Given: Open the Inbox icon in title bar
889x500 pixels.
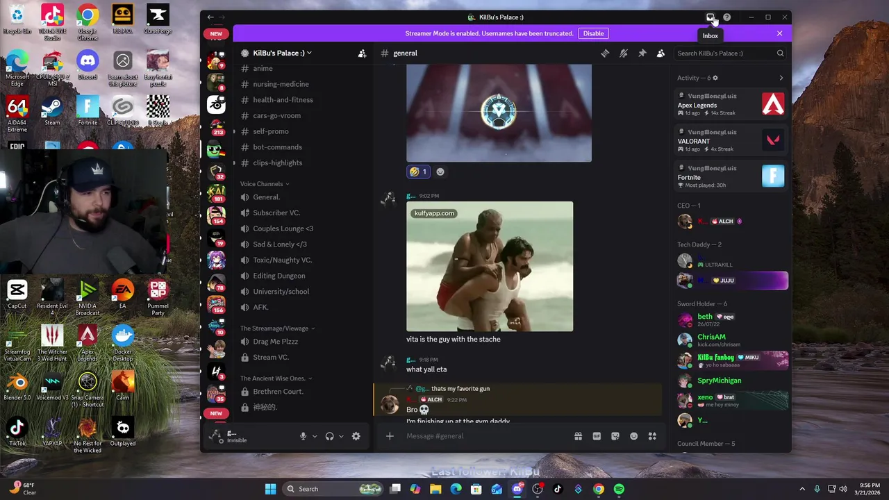Looking at the screenshot, I should click(710, 17).
